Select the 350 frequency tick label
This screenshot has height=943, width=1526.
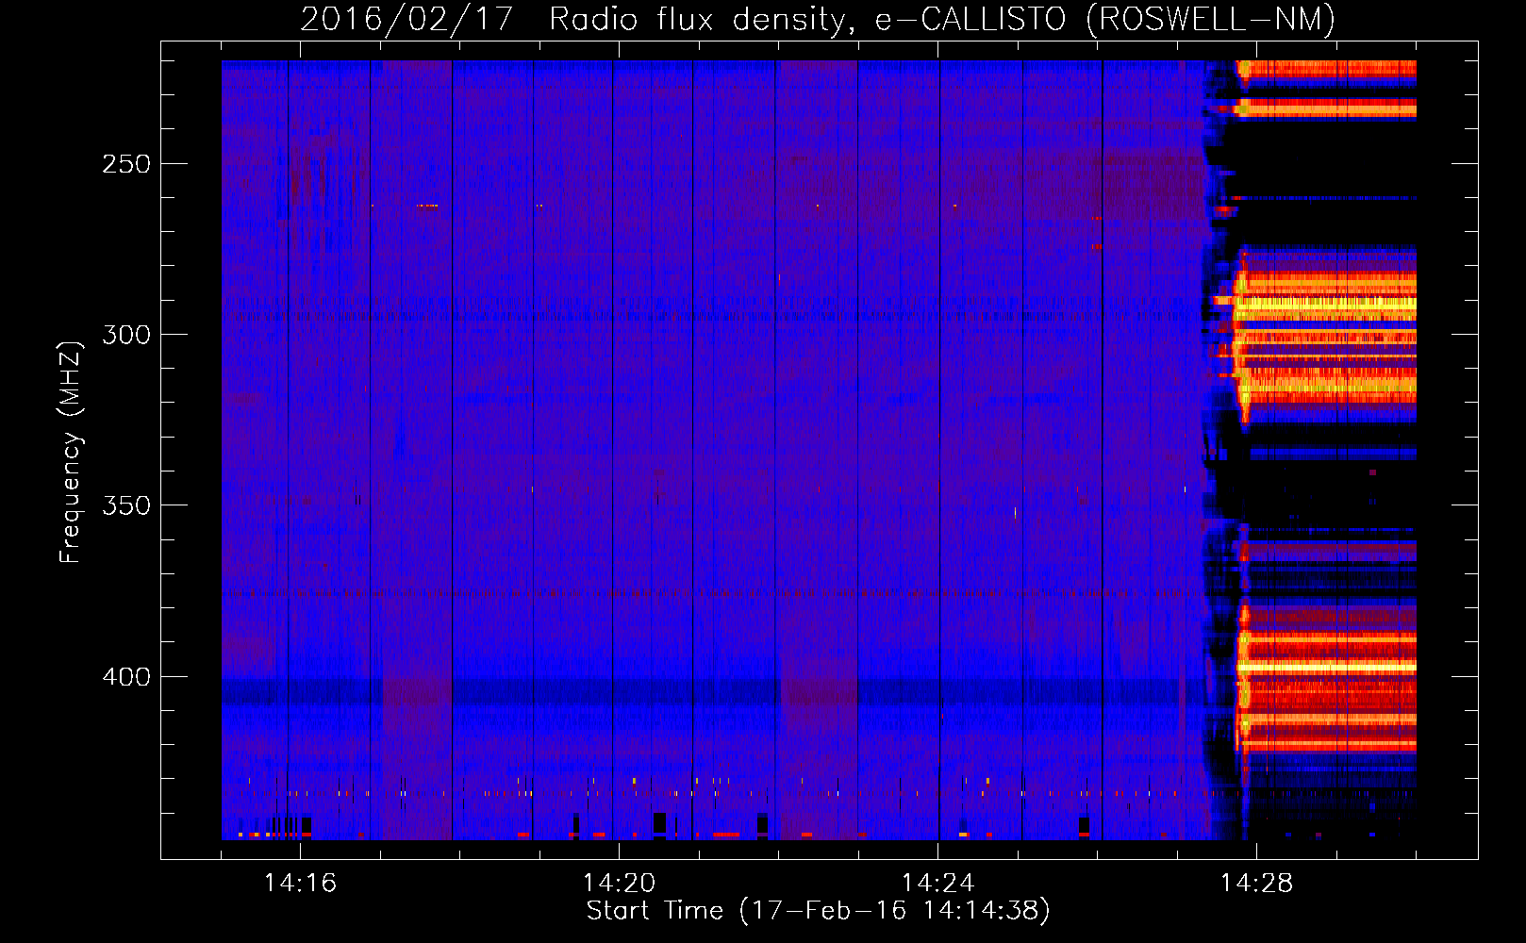coord(126,505)
